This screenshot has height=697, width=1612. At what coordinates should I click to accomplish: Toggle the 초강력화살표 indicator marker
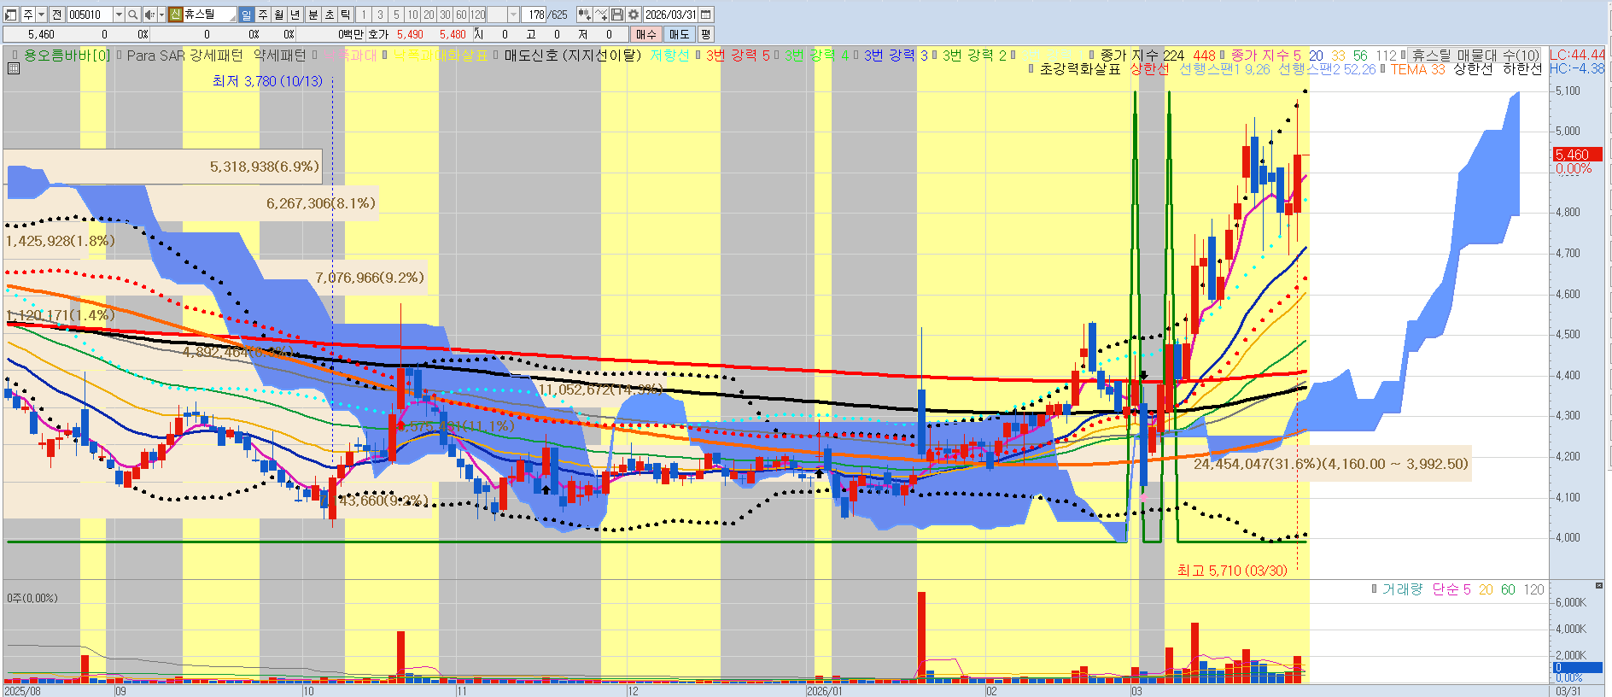click(1031, 68)
